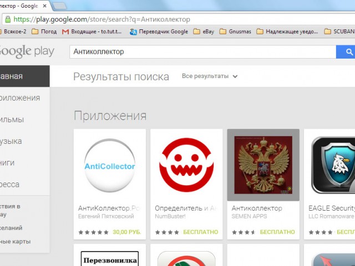Image resolution: width=355 pixels, height=266 pixels.
Task: Open a new browser tab
Action: coord(59,6)
